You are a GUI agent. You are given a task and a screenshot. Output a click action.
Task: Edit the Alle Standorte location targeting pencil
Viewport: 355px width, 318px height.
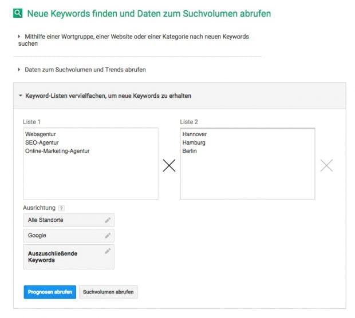(x=108, y=220)
